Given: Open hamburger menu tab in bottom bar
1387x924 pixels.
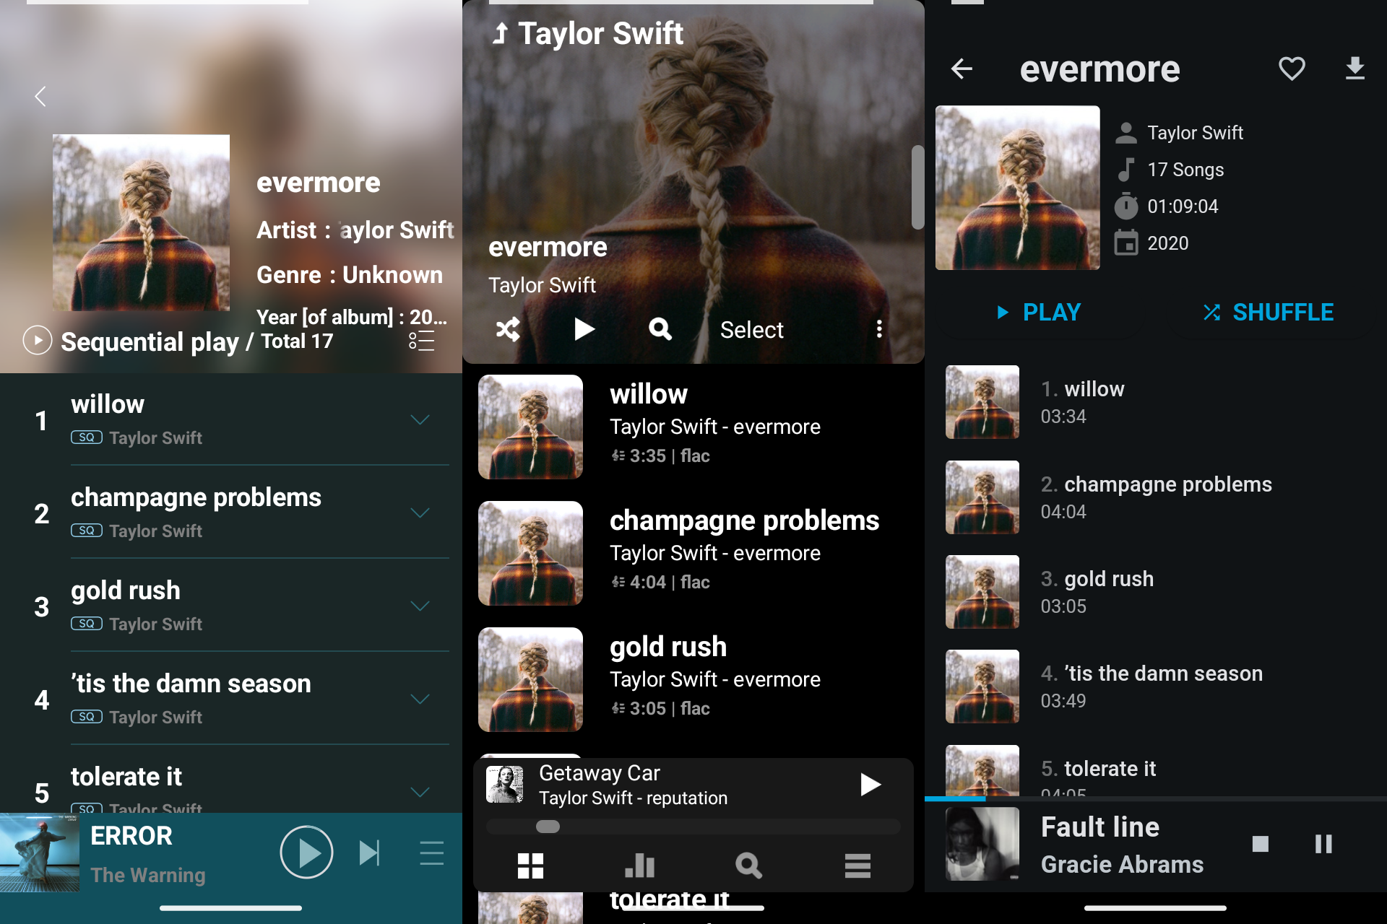Looking at the screenshot, I should click(857, 866).
